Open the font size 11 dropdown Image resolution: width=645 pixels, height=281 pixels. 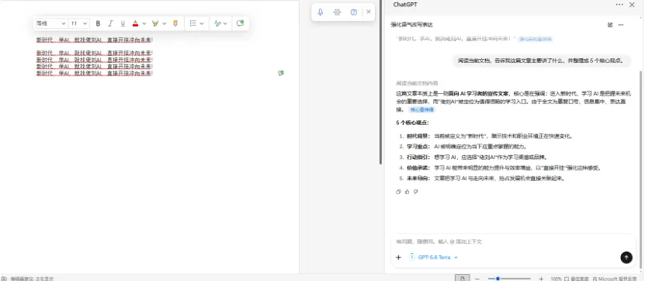pos(79,23)
